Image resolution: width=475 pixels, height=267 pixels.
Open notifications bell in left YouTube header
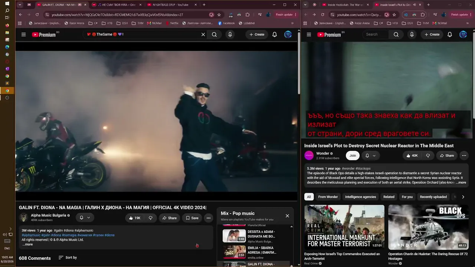click(275, 34)
